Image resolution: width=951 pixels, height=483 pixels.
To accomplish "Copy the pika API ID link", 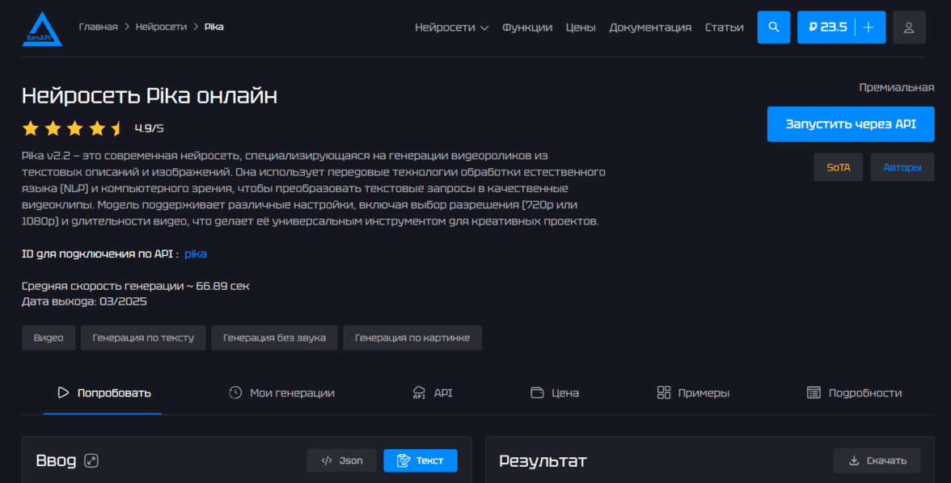I will (x=196, y=254).
